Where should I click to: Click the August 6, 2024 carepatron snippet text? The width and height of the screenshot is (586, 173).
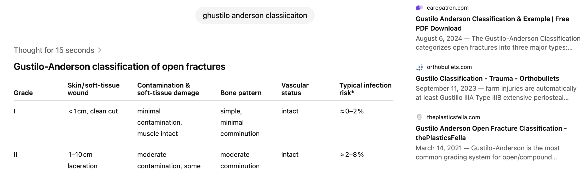pyautogui.click(x=498, y=43)
